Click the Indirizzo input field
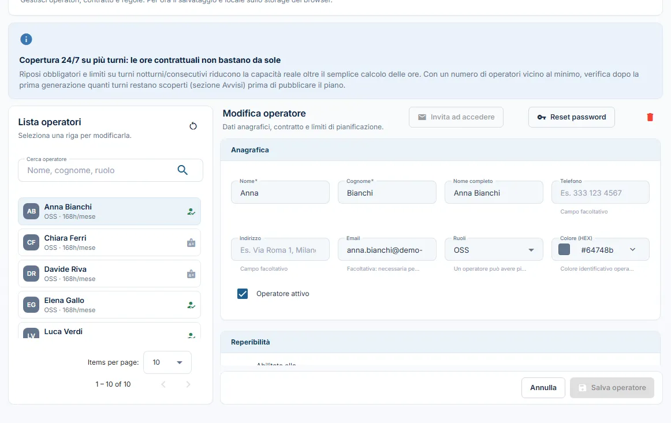 280,250
